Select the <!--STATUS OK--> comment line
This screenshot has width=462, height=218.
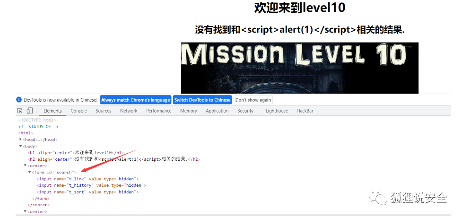pos(38,126)
